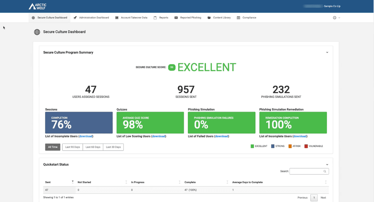
Task: Click the rocket icon for Administration Dashboard
Action: [x=75, y=18]
